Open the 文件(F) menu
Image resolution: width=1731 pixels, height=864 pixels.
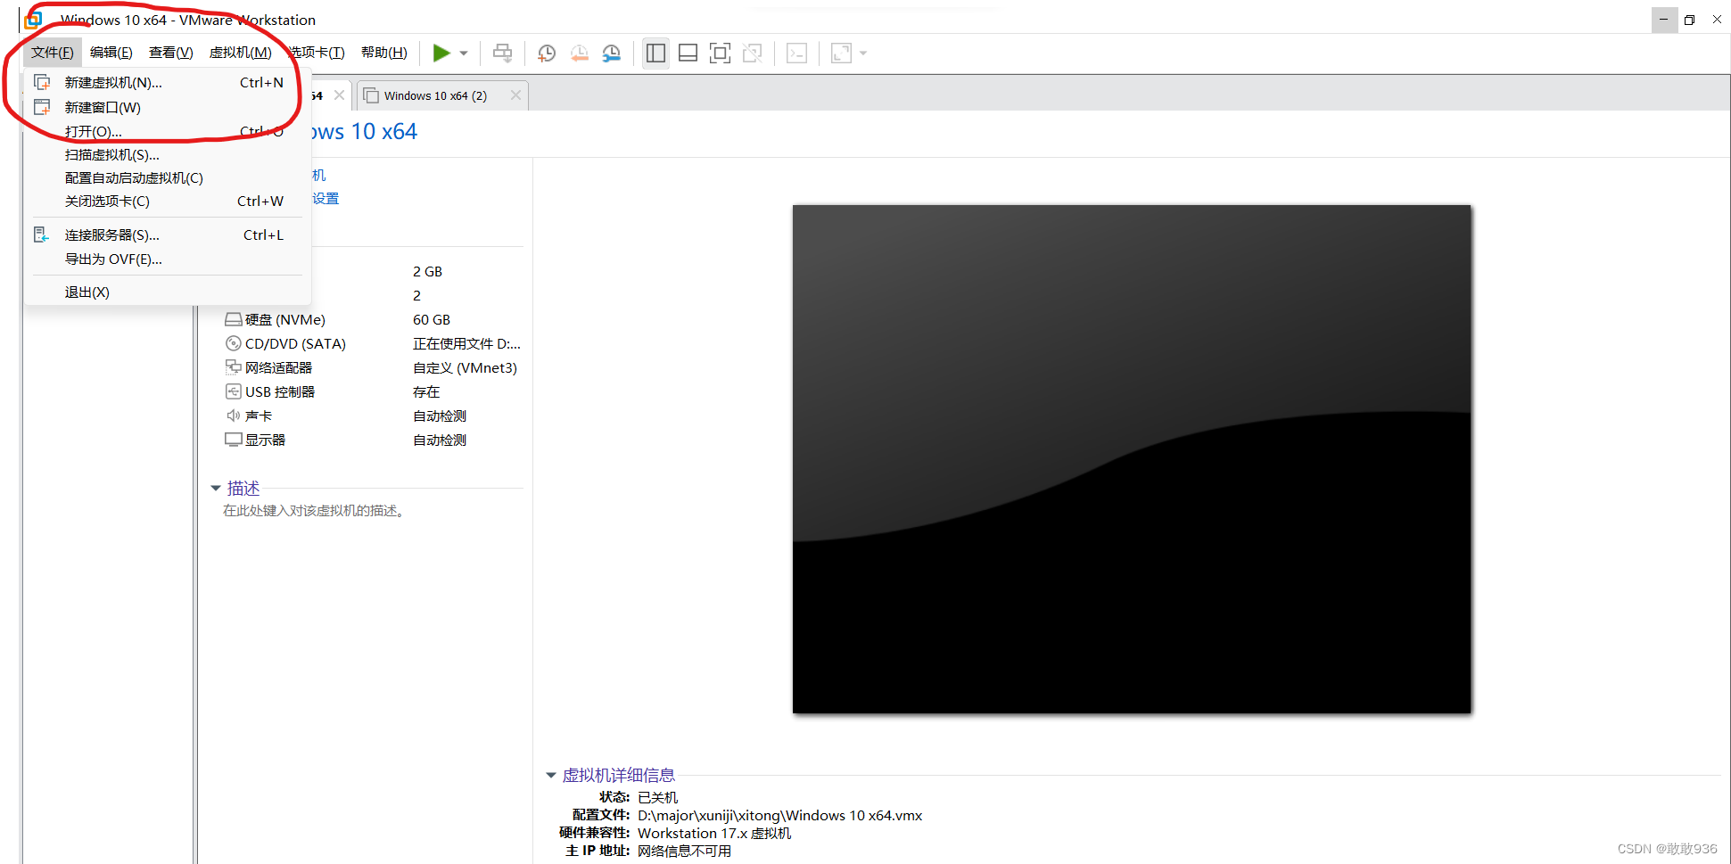tap(53, 53)
